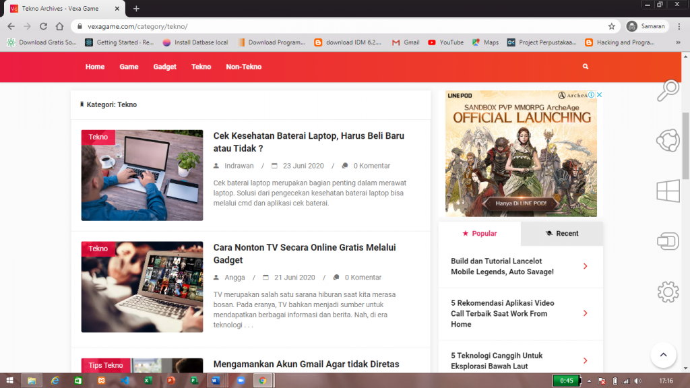Viewport: 690px width, 388px height.
Task: Open the settings gear on the right sidebar
Action: 667,292
